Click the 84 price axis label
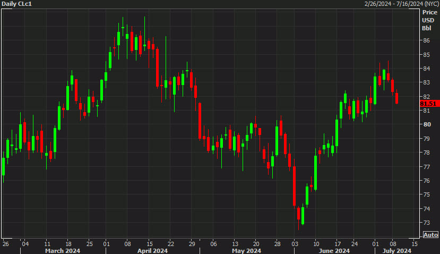440x254 pixels. (426, 69)
